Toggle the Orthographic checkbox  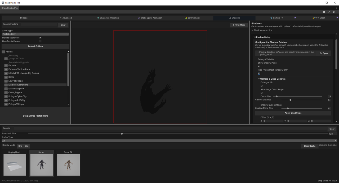point(262,86)
